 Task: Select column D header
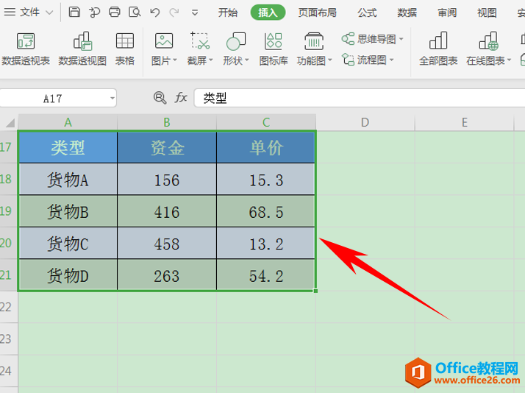365,122
